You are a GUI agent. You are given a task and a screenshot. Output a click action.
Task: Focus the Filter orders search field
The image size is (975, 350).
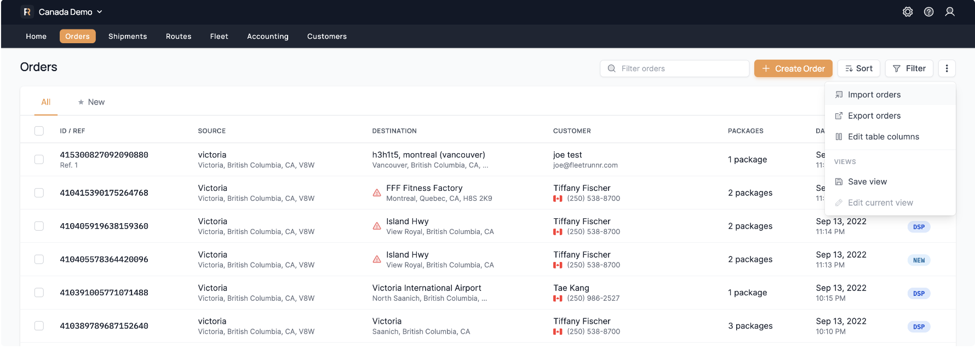click(x=679, y=68)
